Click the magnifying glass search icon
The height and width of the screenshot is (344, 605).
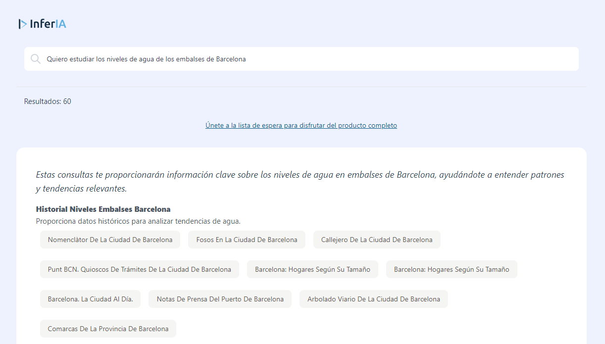click(x=36, y=59)
